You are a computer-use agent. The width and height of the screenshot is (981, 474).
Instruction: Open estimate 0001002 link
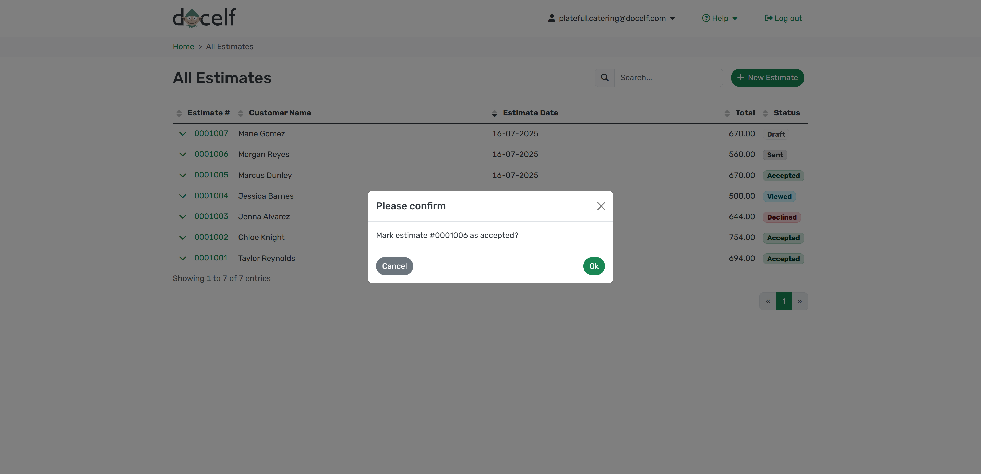[x=211, y=237]
